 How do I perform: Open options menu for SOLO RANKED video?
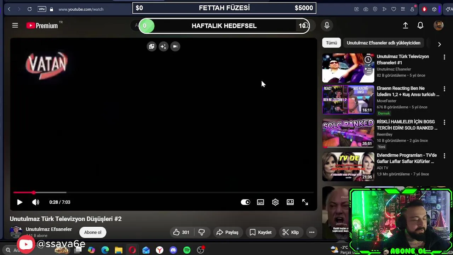point(444,122)
